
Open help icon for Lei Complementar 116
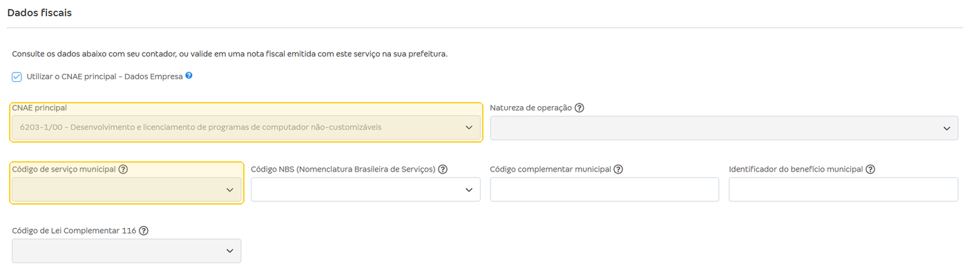(144, 231)
